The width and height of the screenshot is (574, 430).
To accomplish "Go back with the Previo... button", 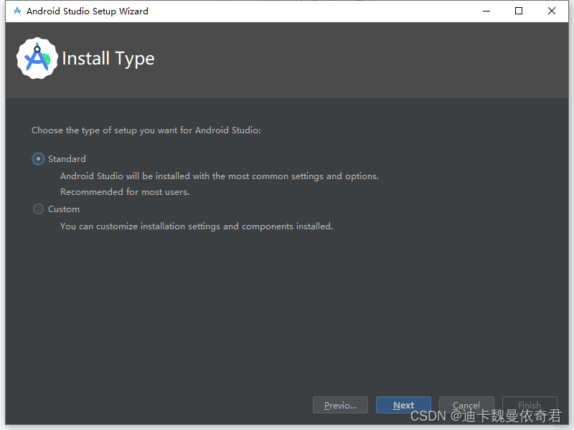I will click(340, 405).
